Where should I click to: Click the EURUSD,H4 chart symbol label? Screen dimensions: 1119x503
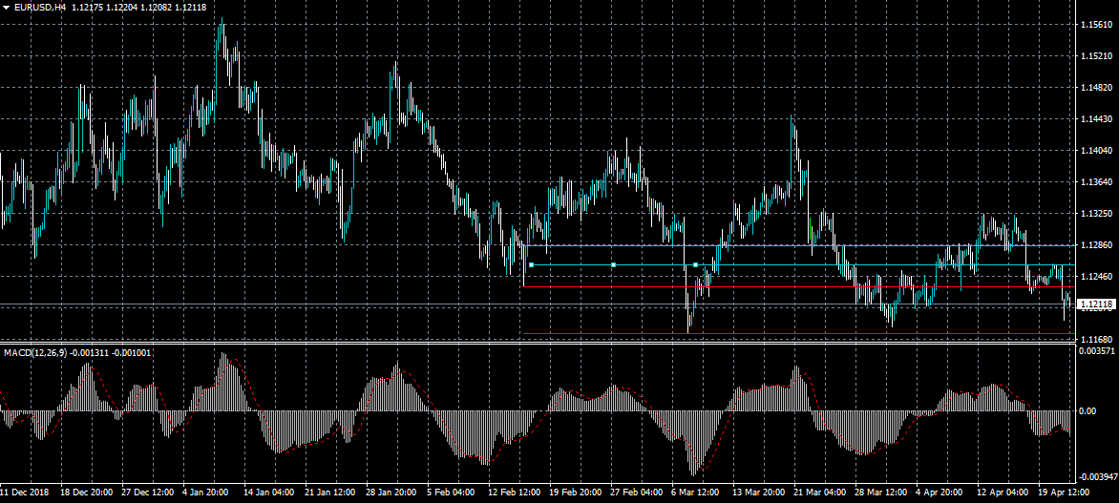(x=41, y=8)
